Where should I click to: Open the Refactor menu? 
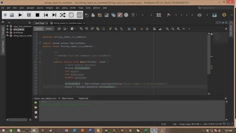[49, 8]
